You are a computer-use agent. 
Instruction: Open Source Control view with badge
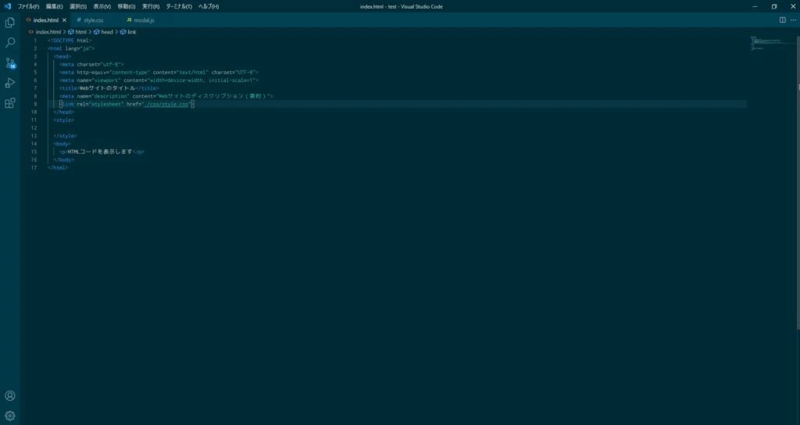9,63
